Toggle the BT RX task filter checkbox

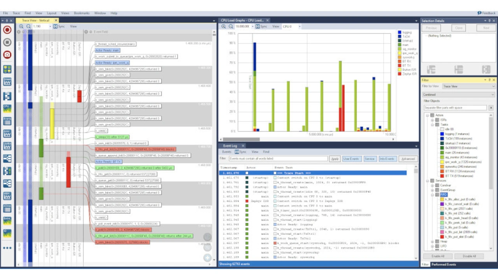tap(442, 171)
